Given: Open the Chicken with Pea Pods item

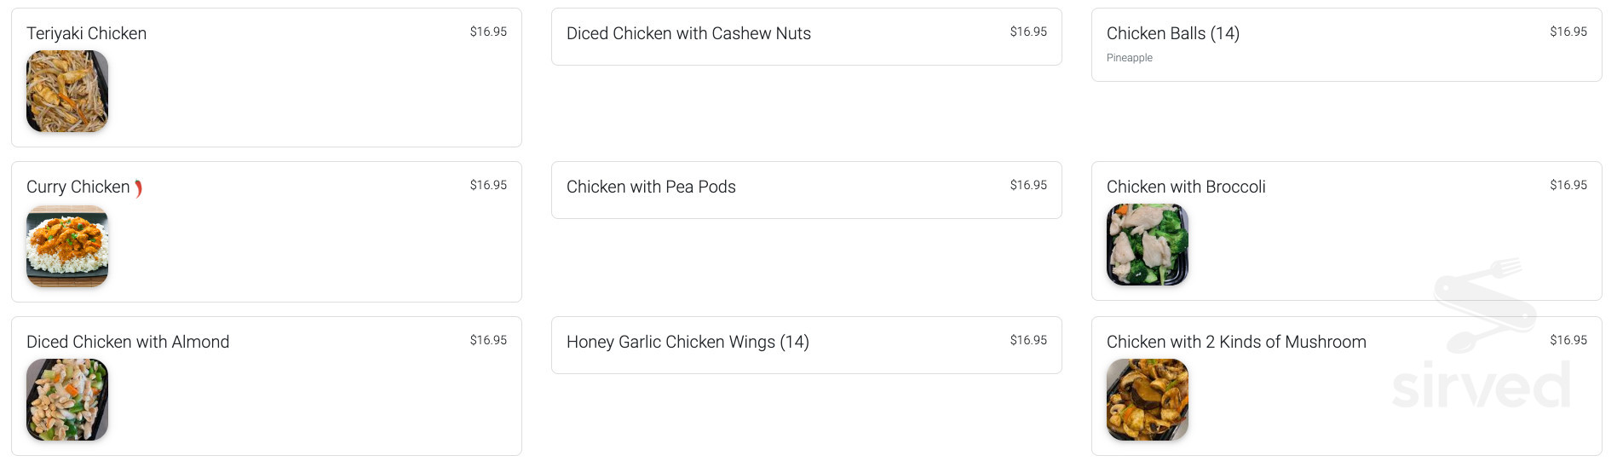Looking at the screenshot, I should [x=651, y=187].
